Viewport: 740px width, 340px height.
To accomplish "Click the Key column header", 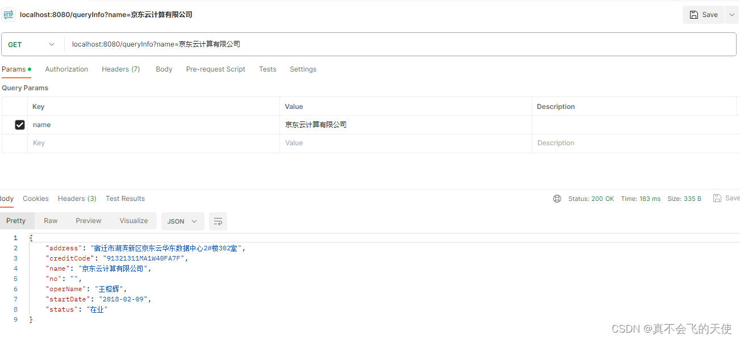I will click(x=39, y=107).
